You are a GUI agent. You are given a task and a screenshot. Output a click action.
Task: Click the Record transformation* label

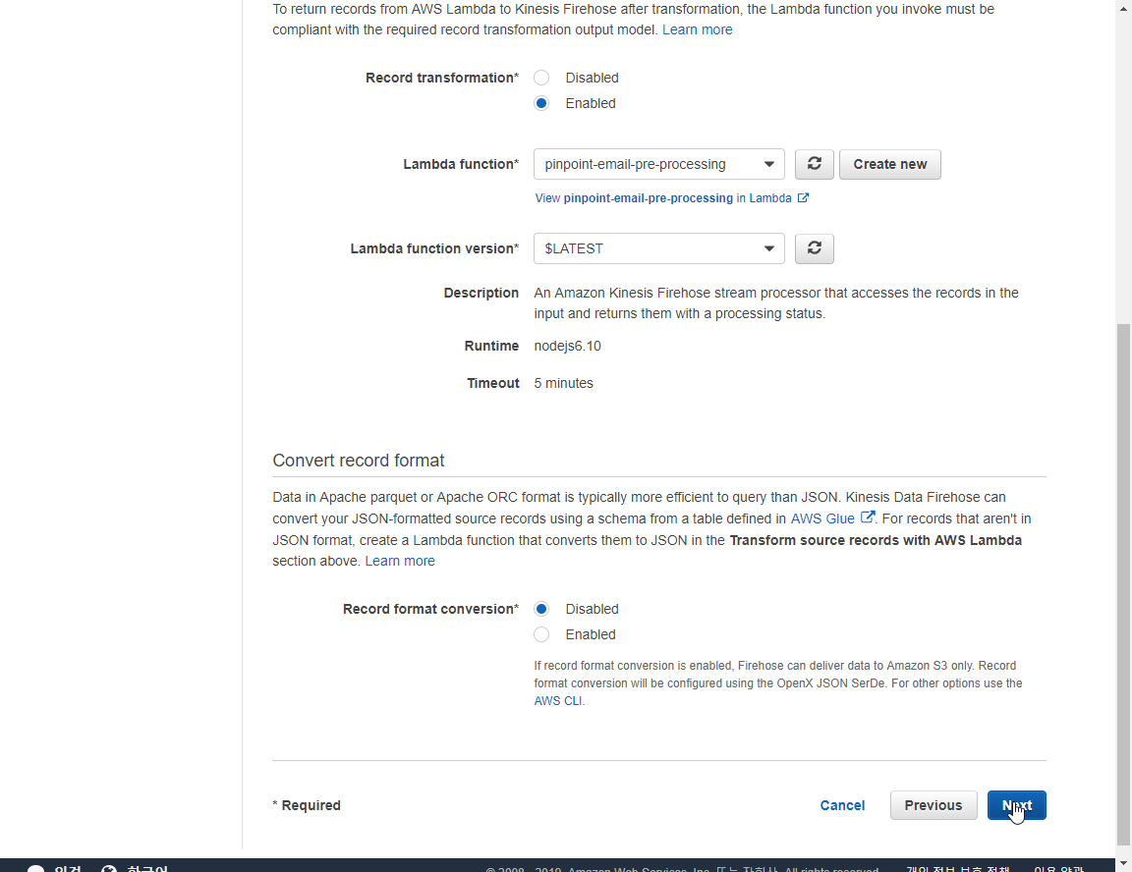click(442, 78)
